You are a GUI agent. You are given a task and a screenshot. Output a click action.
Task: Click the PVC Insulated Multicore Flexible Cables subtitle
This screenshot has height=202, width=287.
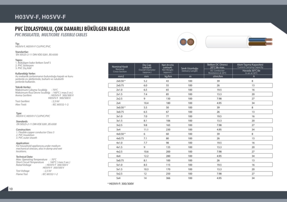click(x=51, y=35)
